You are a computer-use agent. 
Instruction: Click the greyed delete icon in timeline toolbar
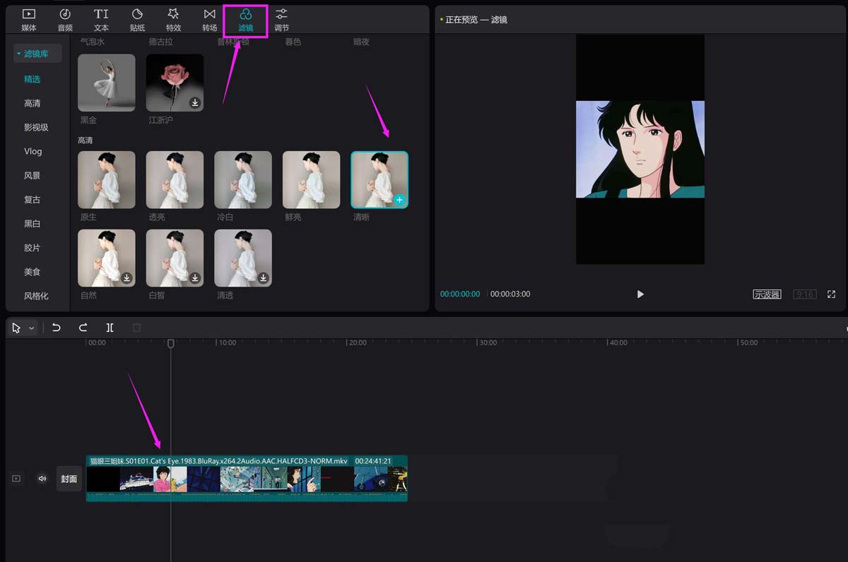coord(136,328)
